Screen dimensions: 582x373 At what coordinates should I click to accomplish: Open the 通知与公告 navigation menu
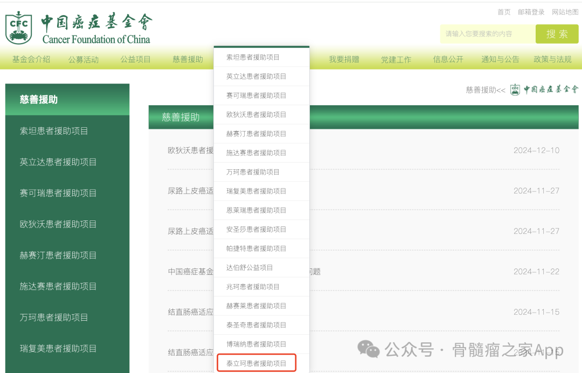[x=500, y=59]
